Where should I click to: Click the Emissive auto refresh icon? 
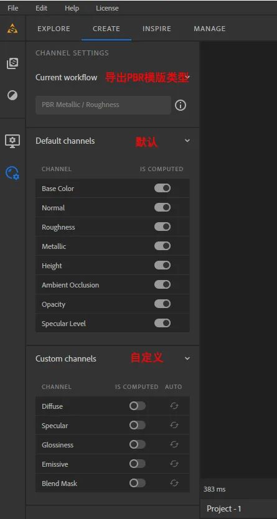pos(174,464)
